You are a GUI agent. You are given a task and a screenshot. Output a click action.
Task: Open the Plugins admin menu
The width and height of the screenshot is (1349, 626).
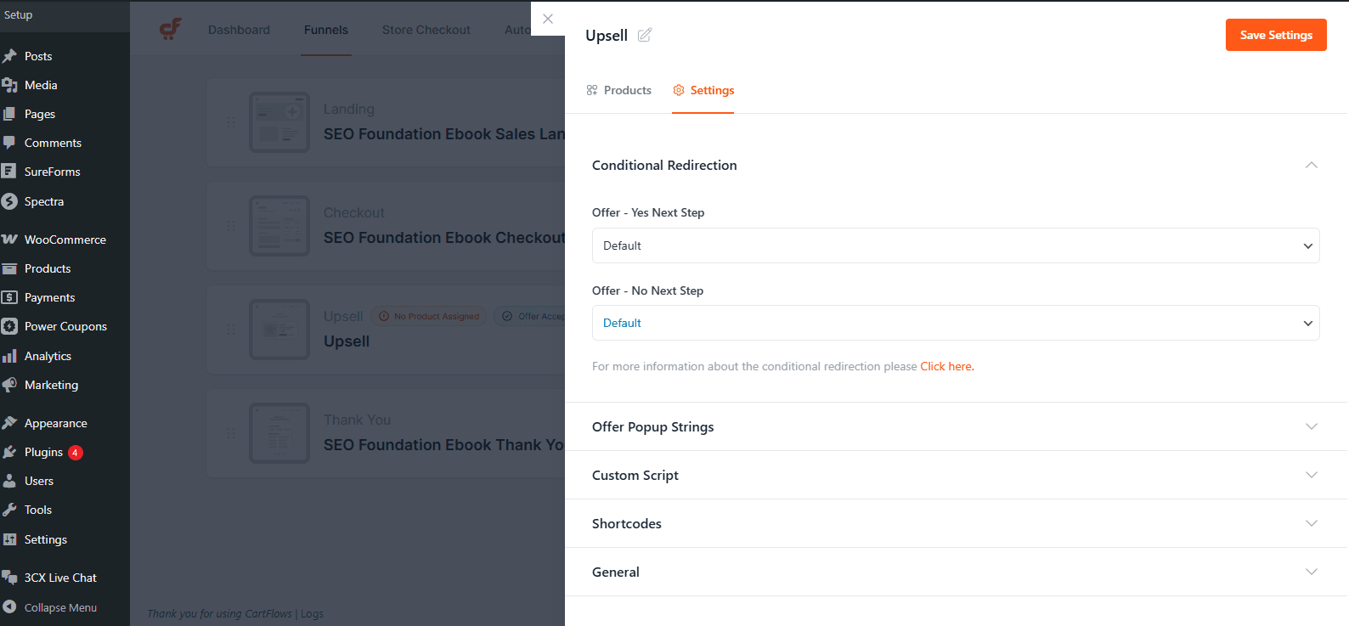click(x=43, y=452)
